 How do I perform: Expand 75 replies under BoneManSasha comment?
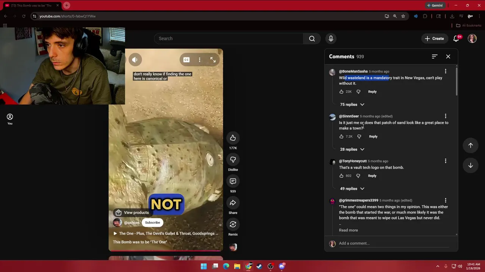coord(352,105)
